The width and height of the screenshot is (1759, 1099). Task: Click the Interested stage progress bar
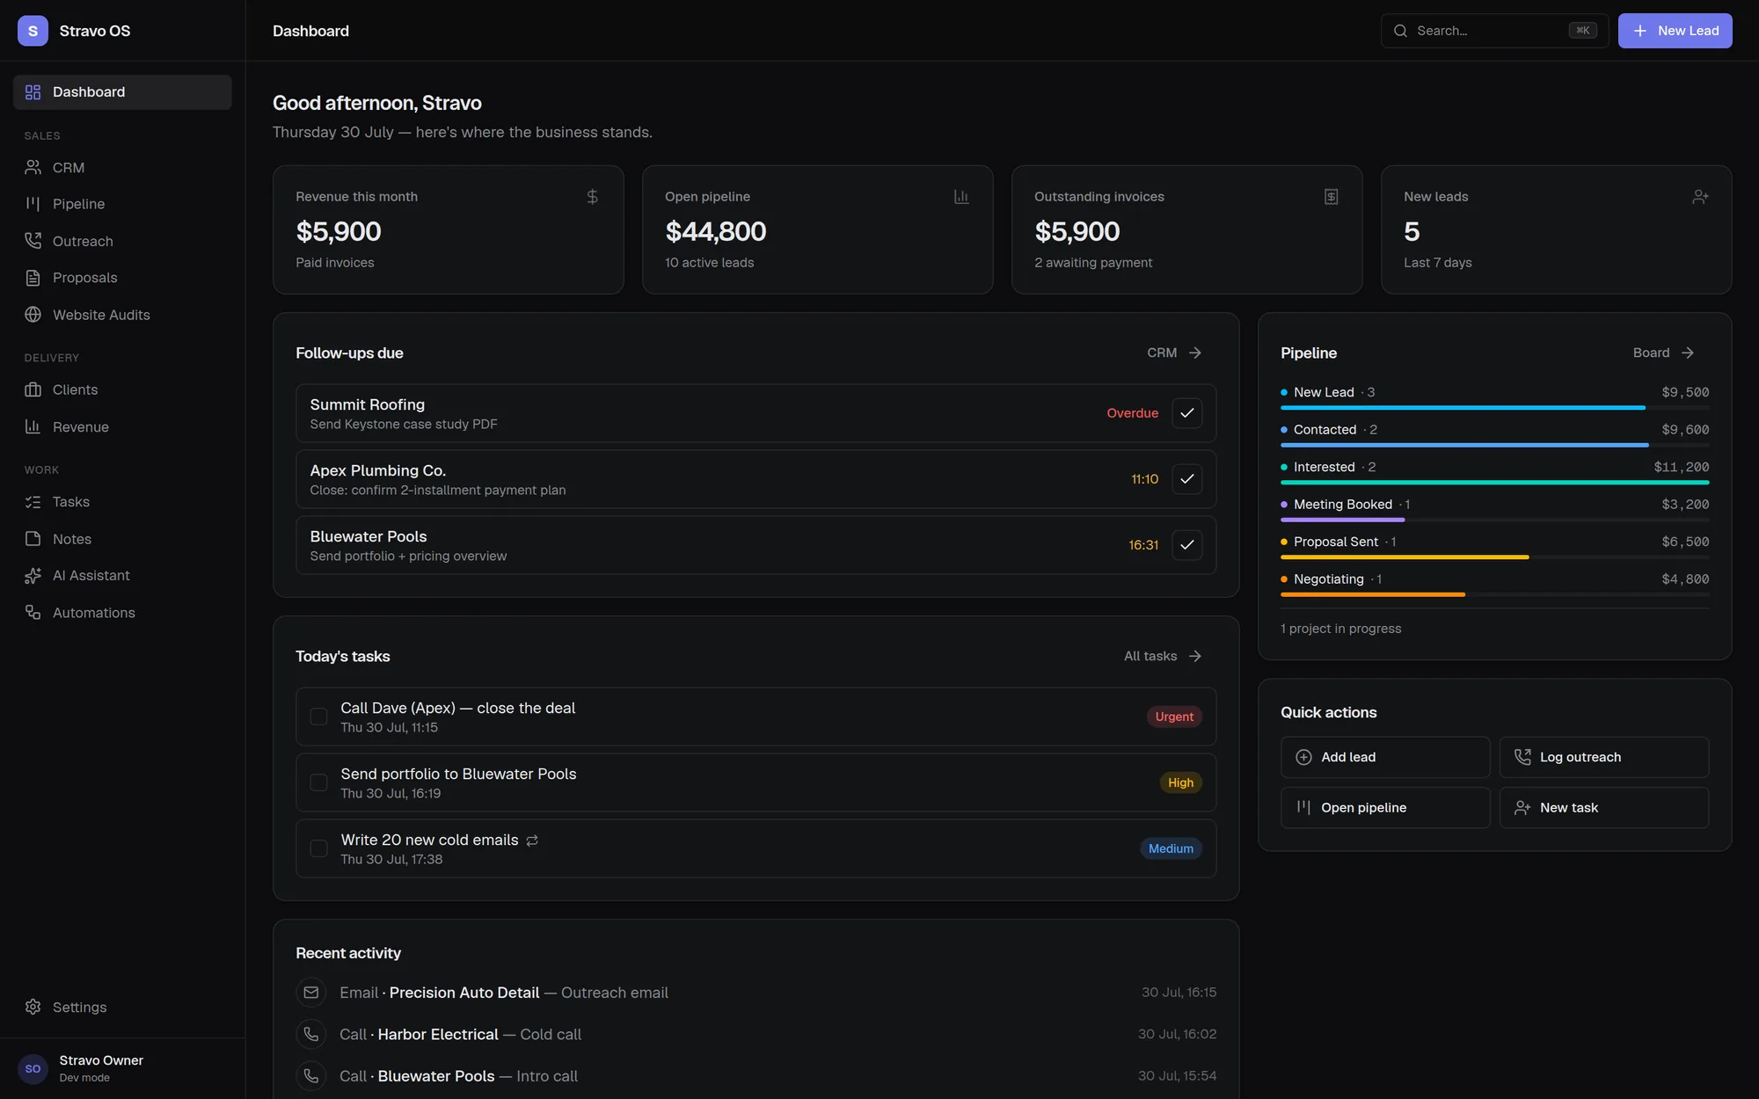(1495, 483)
